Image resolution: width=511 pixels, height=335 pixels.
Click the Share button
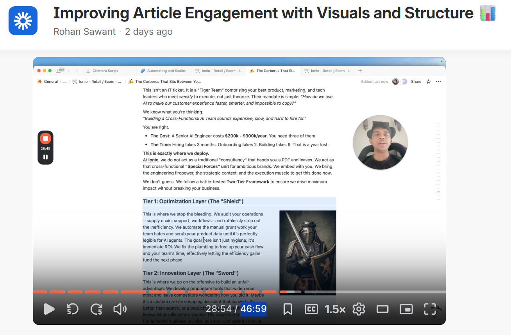pos(416,81)
